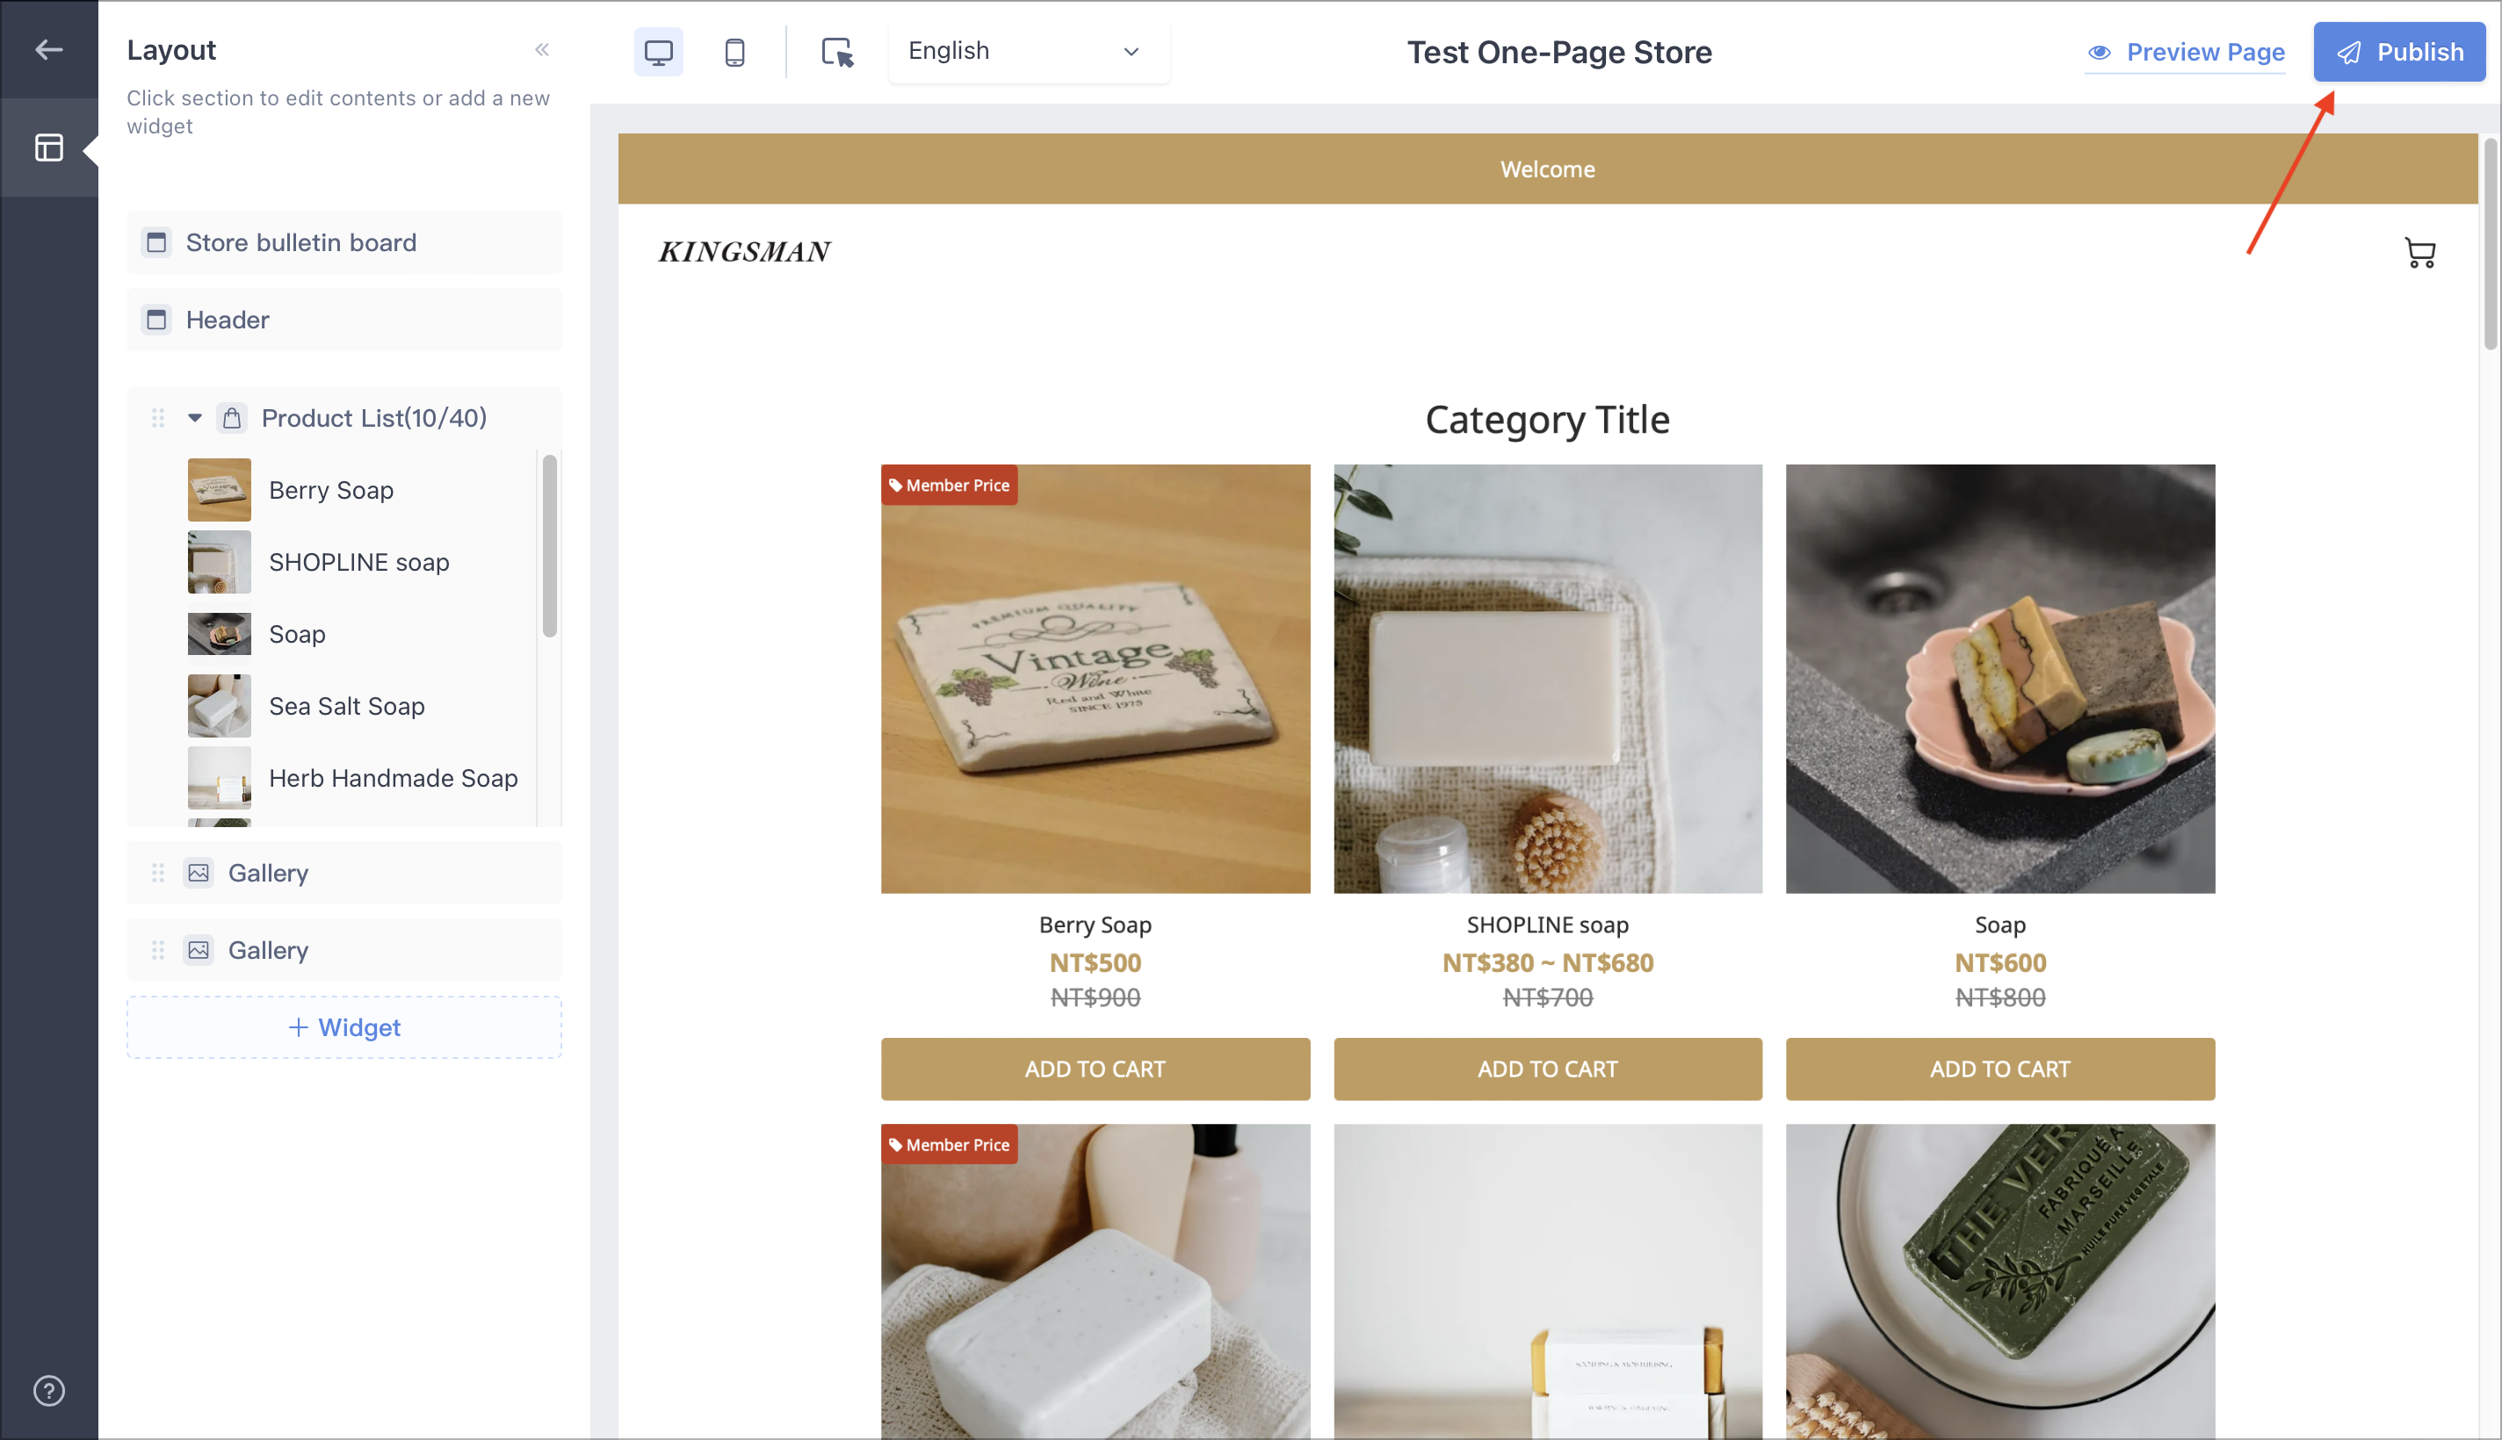Screen dimensions: 2502x1440
Task: Click the NT$600 Soap price
Action: pos(1999,962)
